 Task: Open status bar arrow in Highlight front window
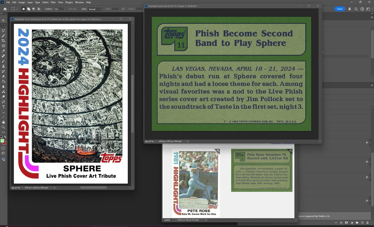point(55,188)
